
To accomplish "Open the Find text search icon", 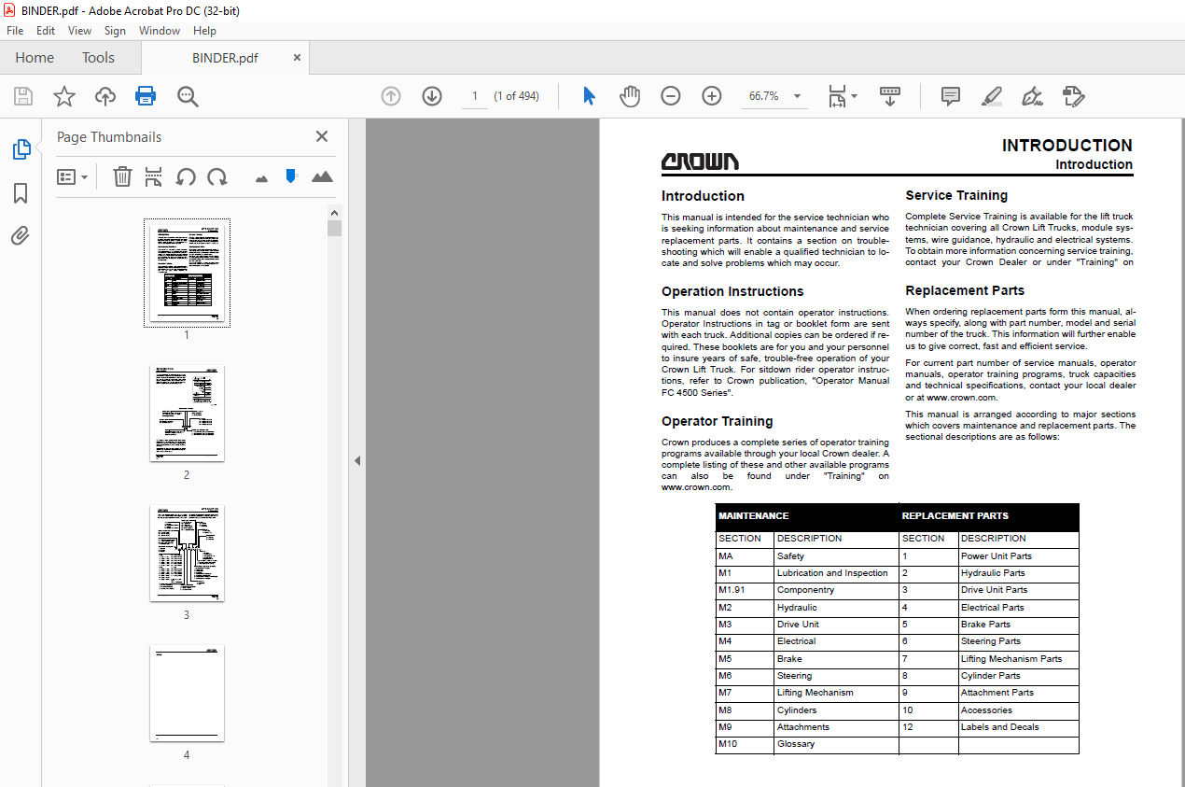I will coord(188,96).
